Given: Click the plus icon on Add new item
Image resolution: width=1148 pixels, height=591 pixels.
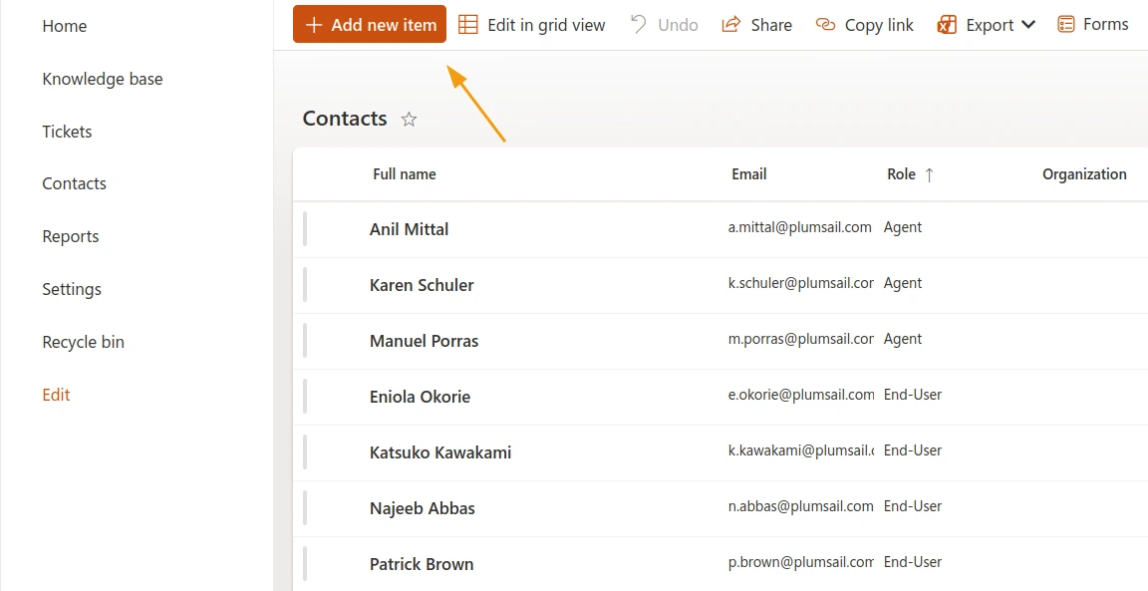Looking at the screenshot, I should [314, 24].
